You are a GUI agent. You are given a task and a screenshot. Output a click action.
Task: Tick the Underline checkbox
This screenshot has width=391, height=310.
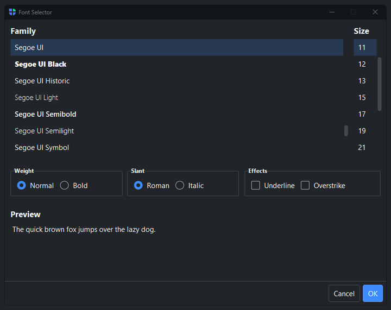[256, 185]
